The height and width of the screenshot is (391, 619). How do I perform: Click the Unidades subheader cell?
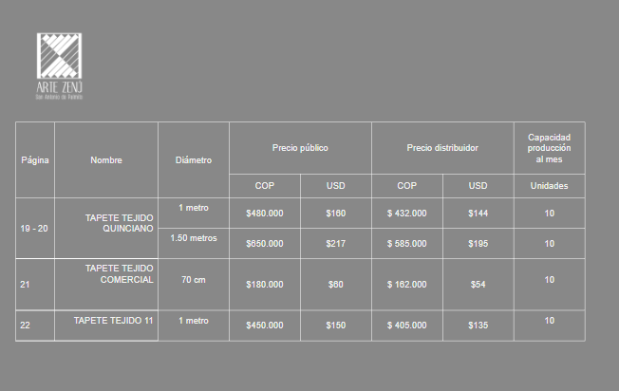pos(549,186)
